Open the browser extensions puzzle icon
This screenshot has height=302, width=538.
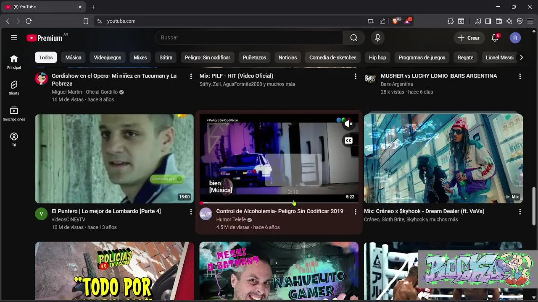coord(451,21)
